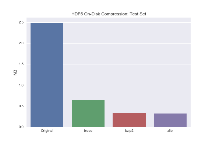The image size is (212, 145).
Task: Click the 1.5 y-axis tick label
Action: point(21,64)
